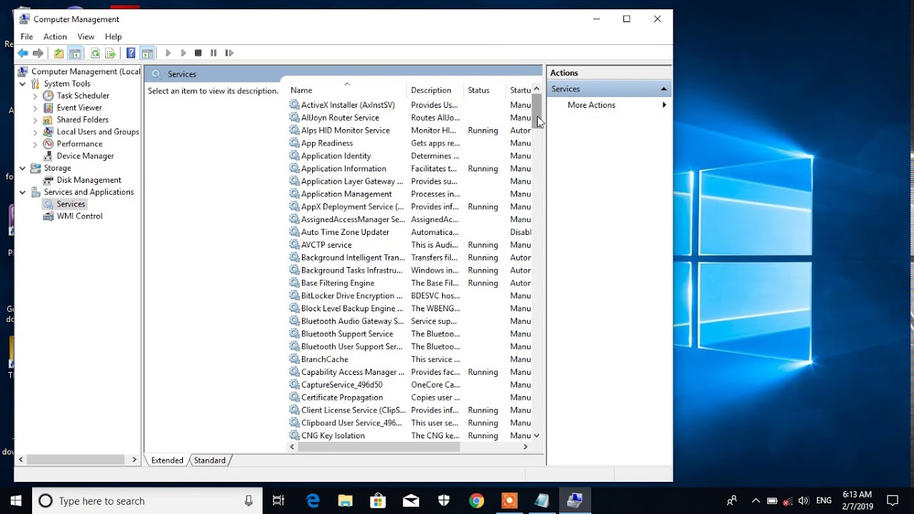Sort services by Name column header

coord(347,90)
